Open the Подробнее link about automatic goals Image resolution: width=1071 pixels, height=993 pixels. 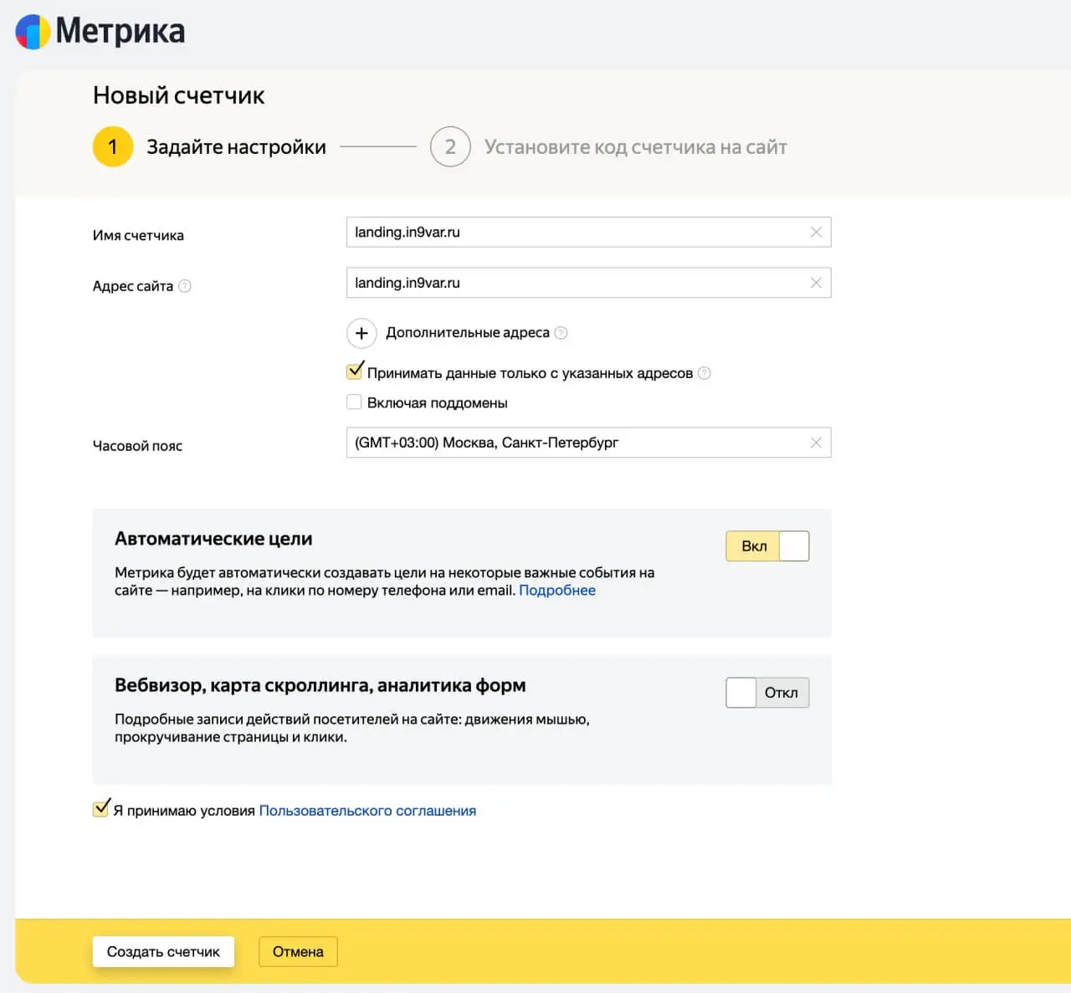coord(557,591)
